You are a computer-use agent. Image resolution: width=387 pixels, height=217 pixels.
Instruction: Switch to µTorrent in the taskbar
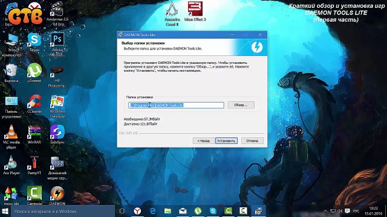198,211
